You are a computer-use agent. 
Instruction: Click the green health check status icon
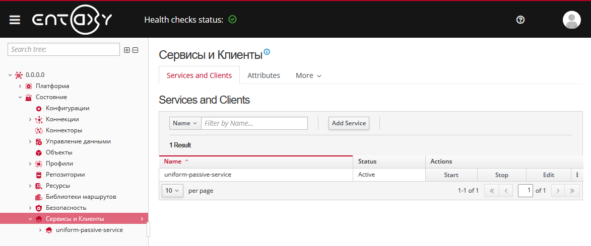(x=232, y=20)
